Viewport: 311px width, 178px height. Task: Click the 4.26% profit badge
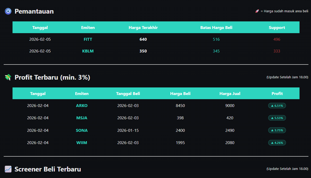[277, 143]
